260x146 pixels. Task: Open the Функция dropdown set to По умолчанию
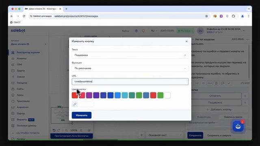(x=130, y=69)
